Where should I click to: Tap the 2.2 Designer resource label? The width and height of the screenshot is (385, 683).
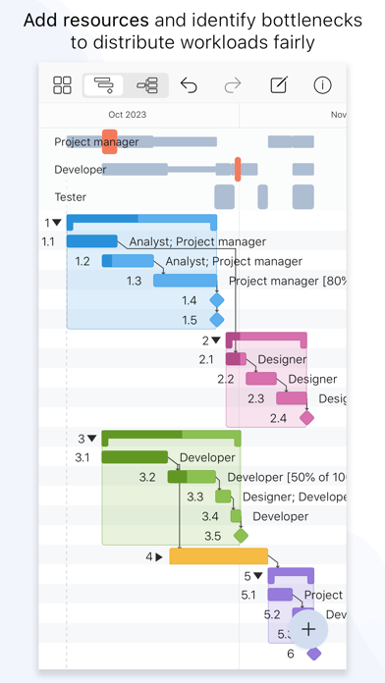point(312,379)
